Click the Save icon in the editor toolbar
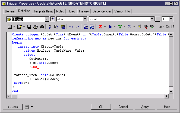The height and width of the screenshot is (113, 180). [29, 27]
